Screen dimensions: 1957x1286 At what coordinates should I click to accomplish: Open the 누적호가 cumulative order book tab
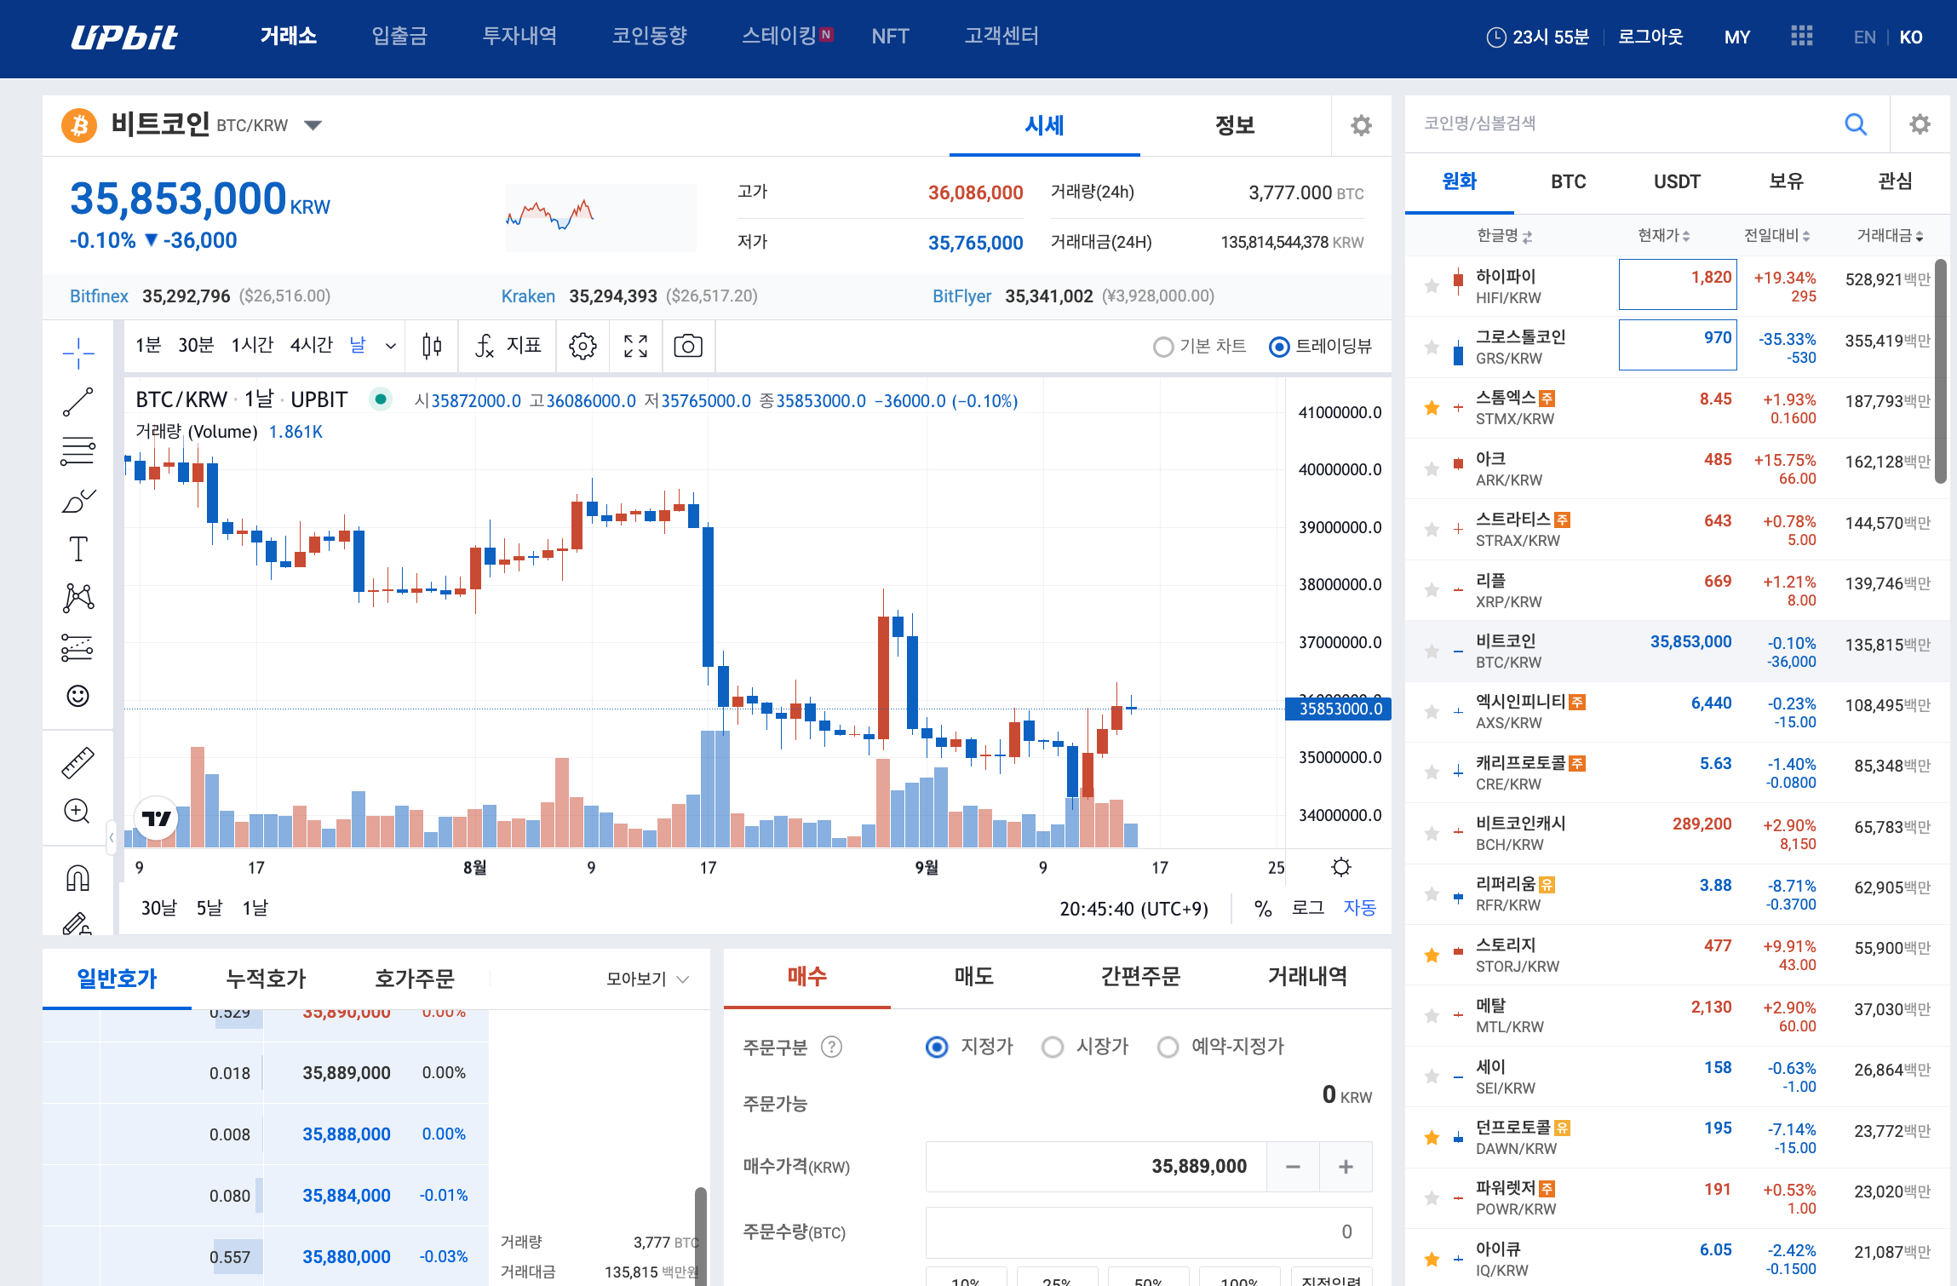click(266, 979)
